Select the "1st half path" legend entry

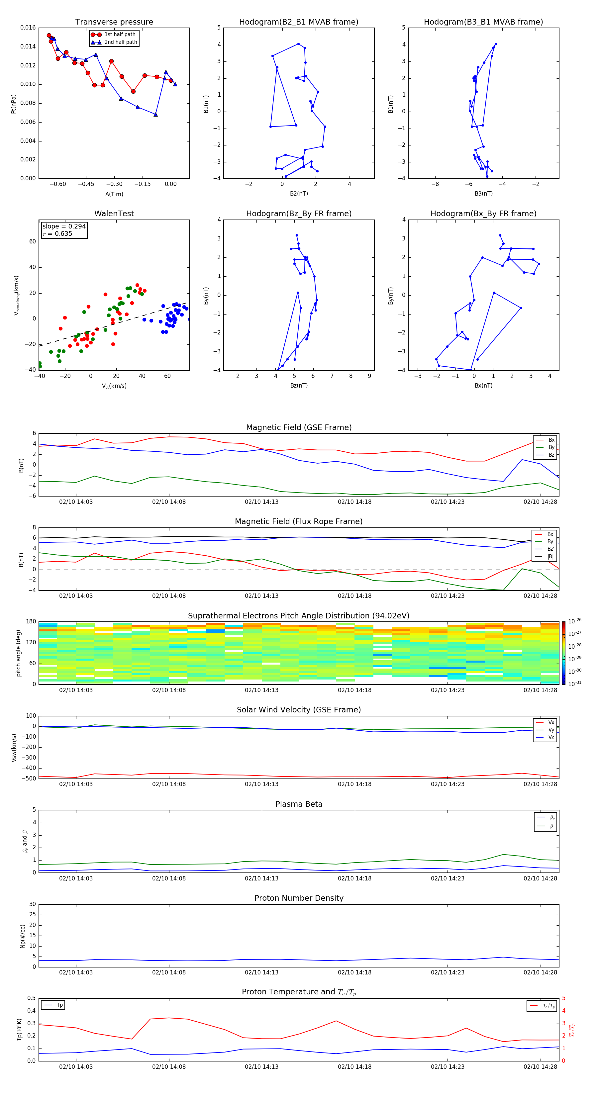[x=115, y=35]
